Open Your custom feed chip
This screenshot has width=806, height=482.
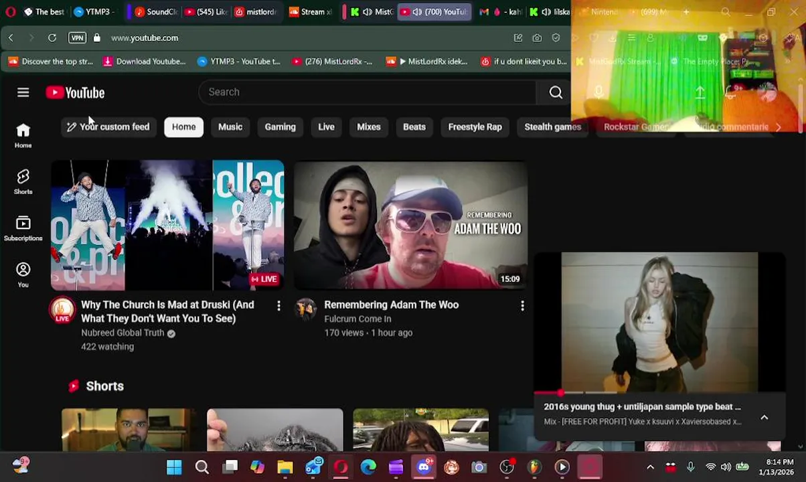[x=108, y=127]
